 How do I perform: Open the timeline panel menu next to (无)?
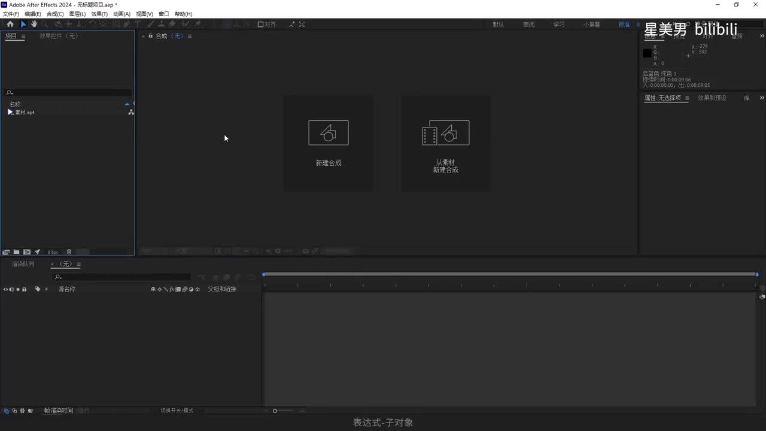[78, 264]
